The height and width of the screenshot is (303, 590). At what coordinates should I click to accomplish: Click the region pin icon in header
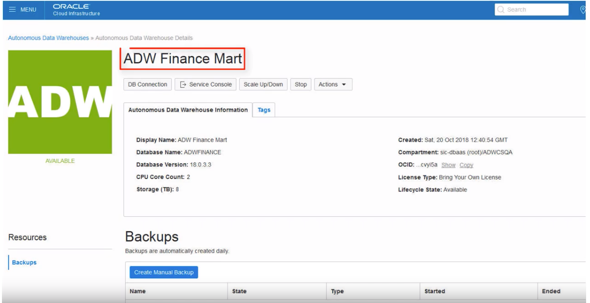[583, 10]
